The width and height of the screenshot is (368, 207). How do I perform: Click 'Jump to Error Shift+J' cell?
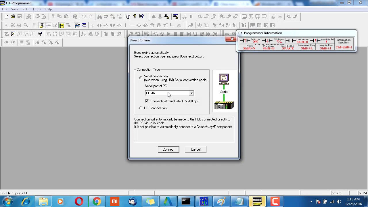325,47
